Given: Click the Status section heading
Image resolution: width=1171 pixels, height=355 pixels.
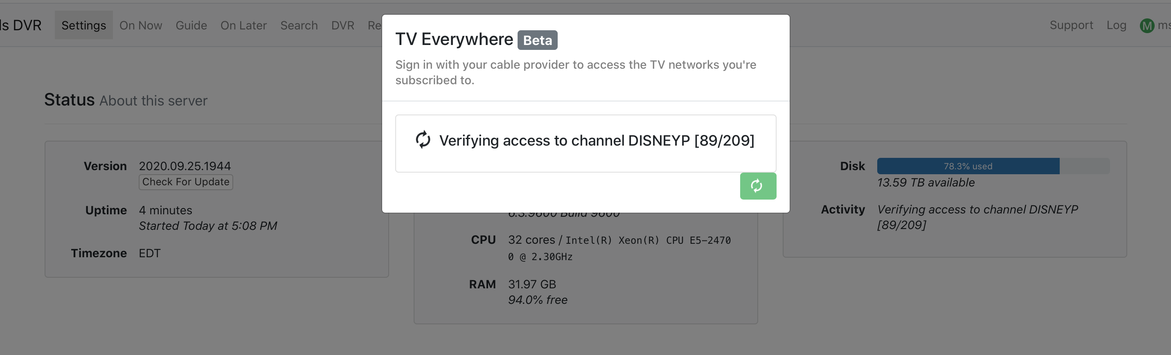Looking at the screenshot, I should (69, 99).
